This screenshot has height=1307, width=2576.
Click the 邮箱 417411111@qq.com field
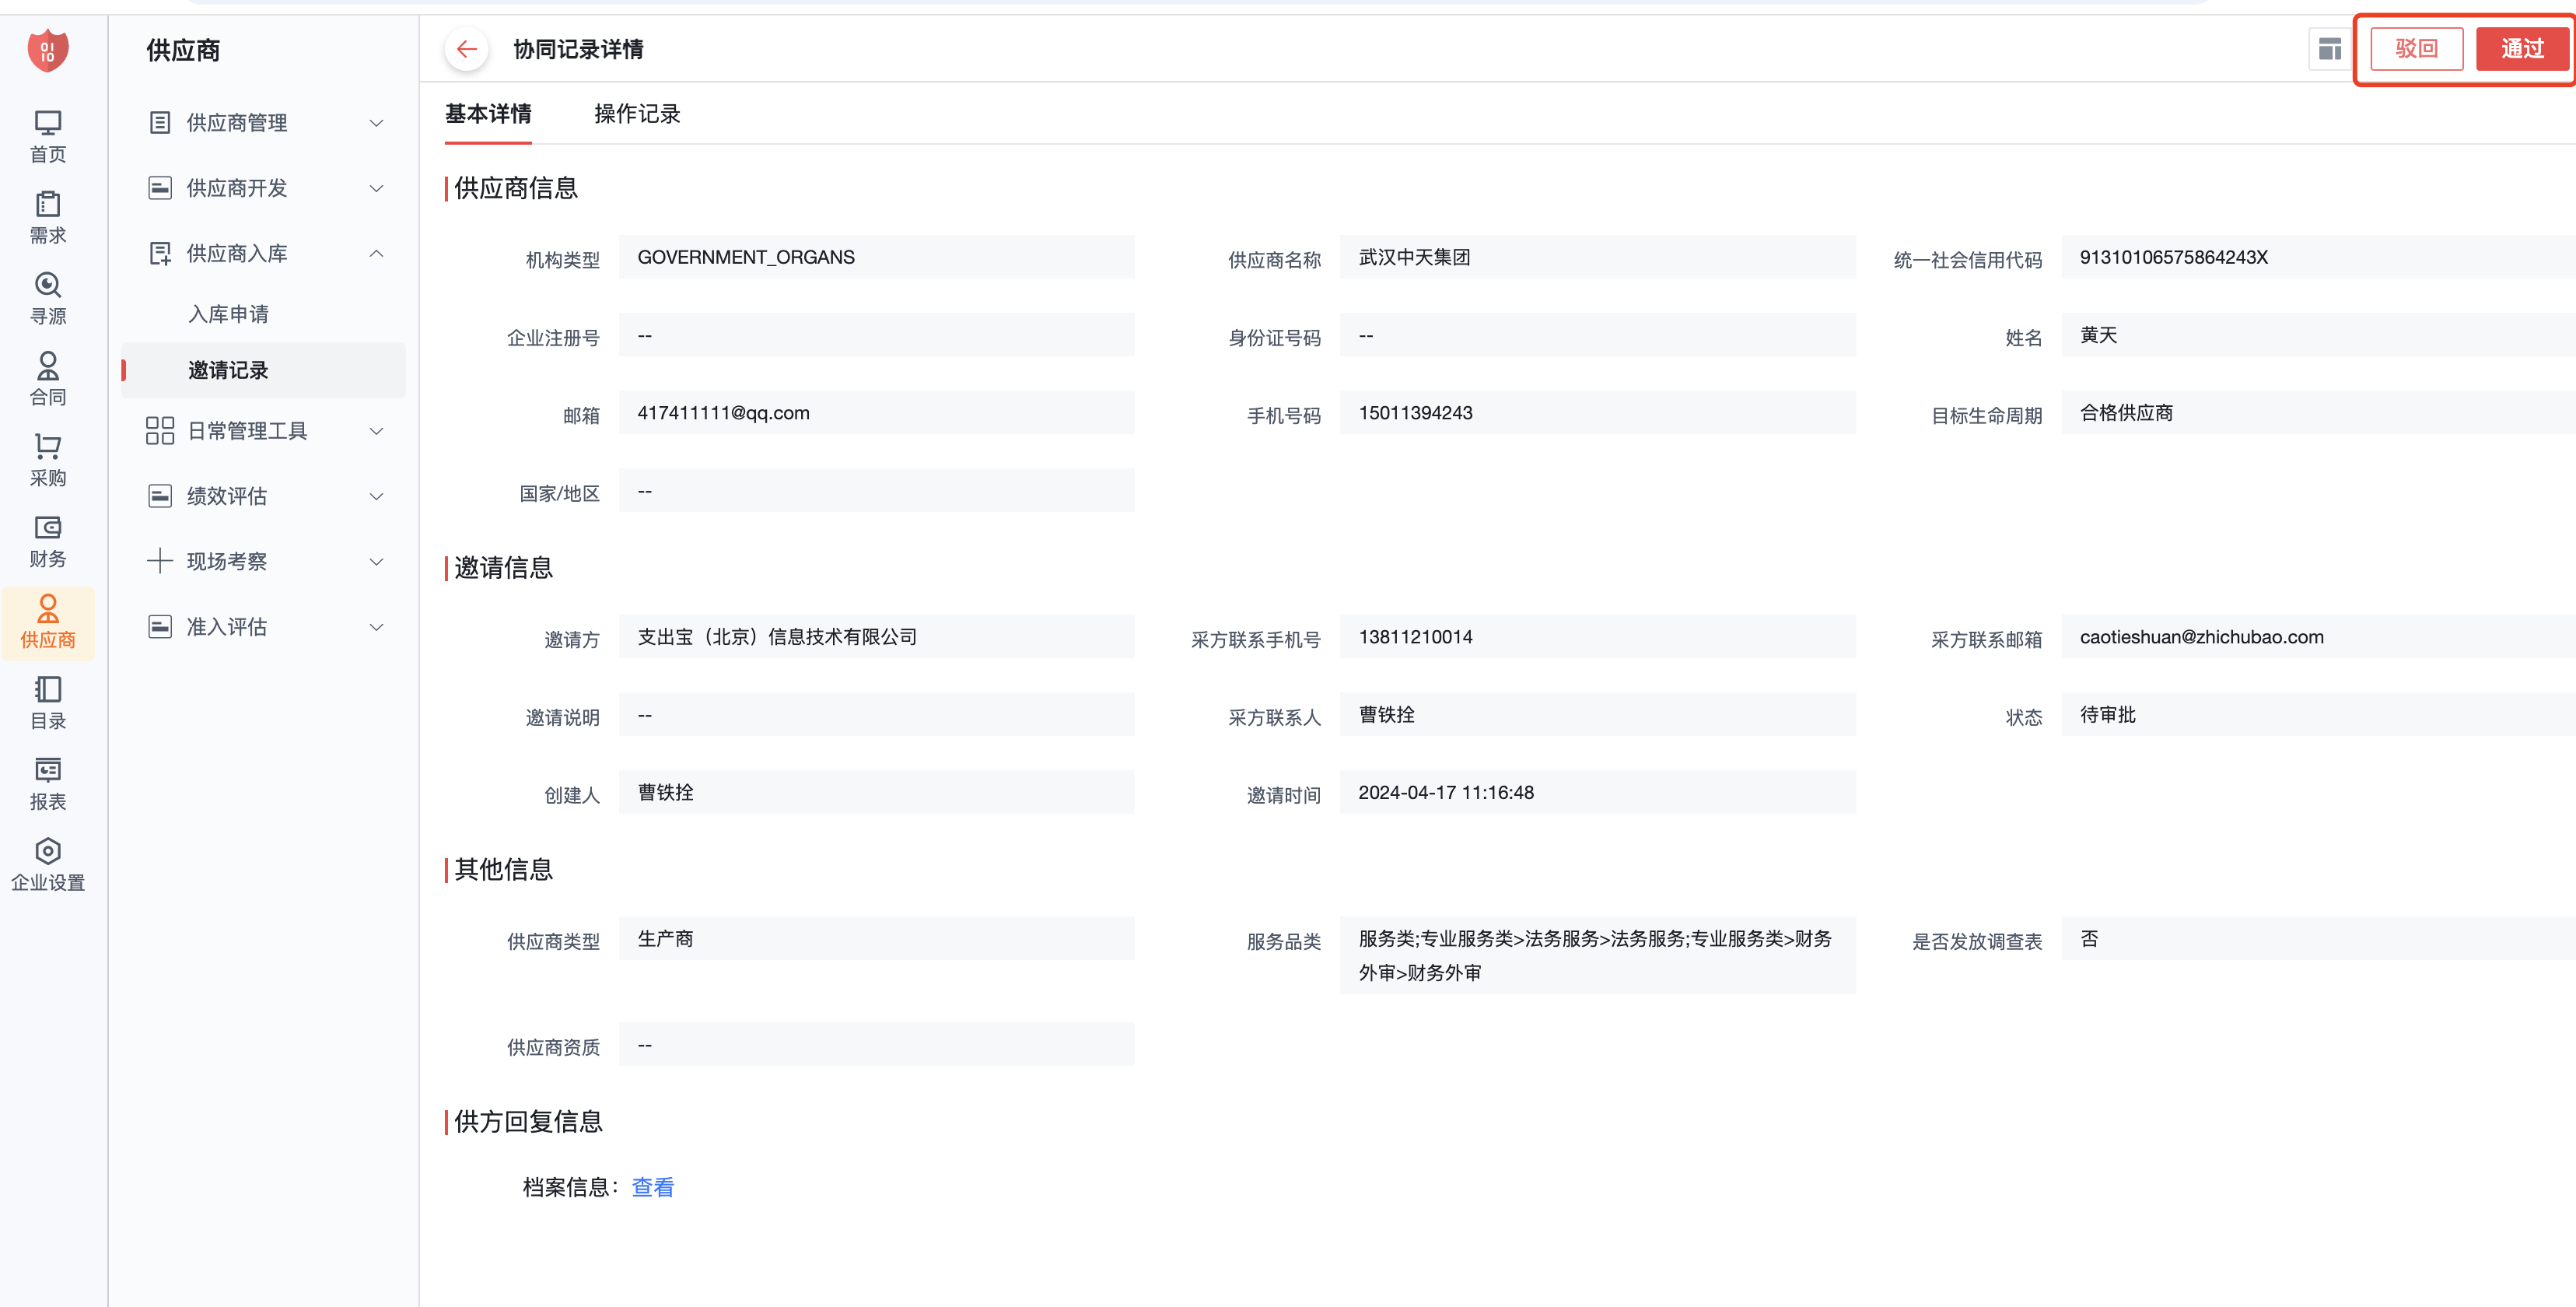point(876,413)
